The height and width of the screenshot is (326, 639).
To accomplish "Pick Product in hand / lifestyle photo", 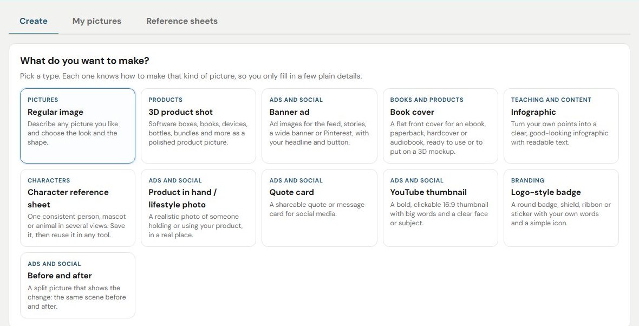I will pos(198,208).
